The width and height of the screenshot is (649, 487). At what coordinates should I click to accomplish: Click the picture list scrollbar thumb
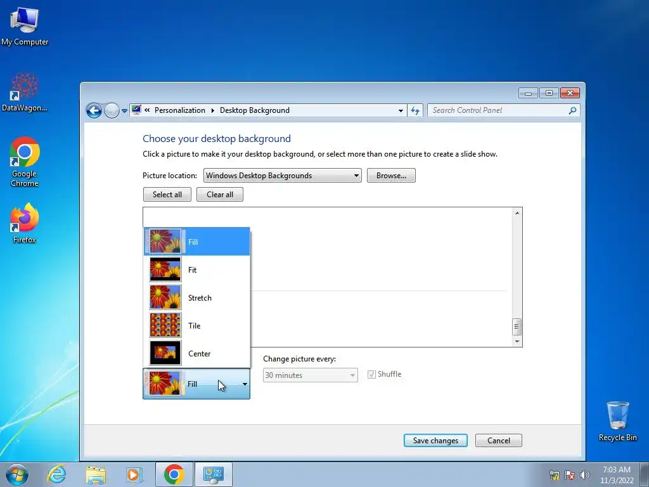tap(517, 327)
